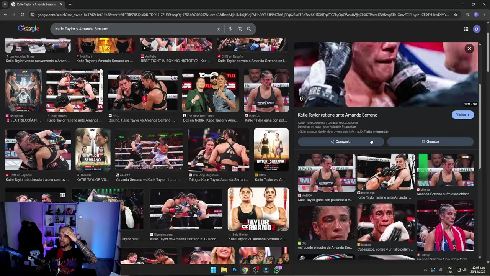The image size is (490, 276).
Task: Open OBS Studio from taskbar
Action: point(256,270)
